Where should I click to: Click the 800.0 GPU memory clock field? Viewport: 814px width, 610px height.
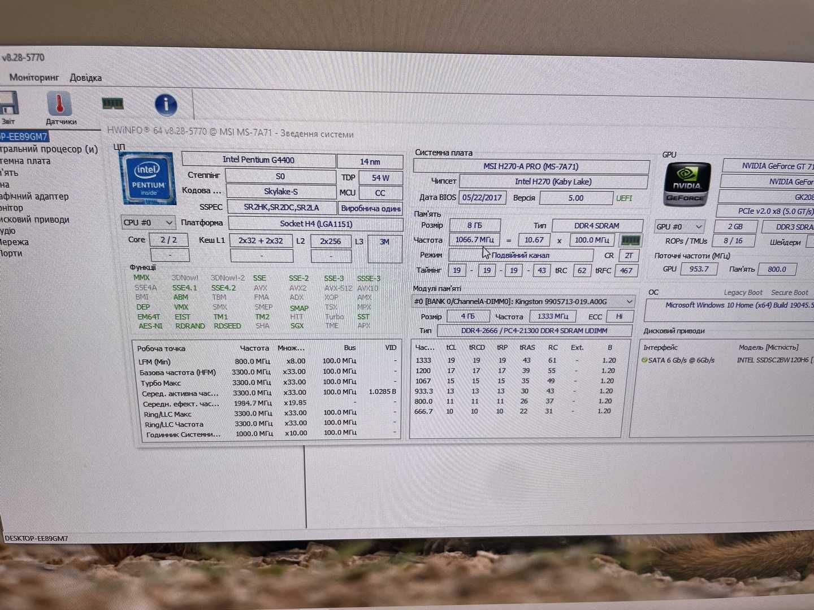pos(777,269)
